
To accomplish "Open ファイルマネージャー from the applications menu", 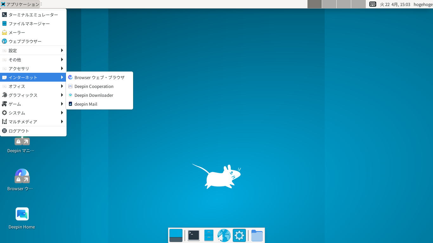I will tap(33, 23).
